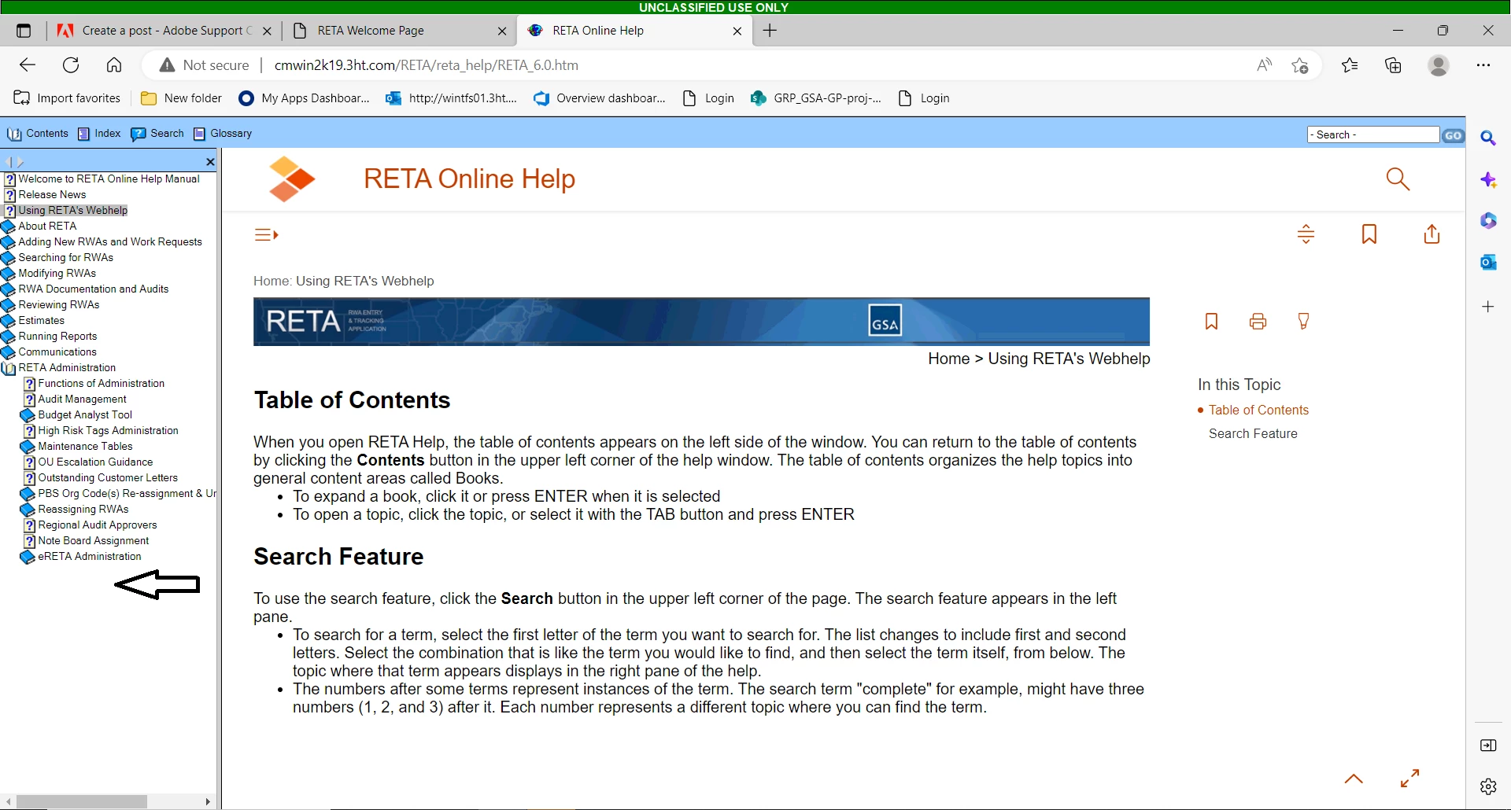Expand 'PBS Org Code(s) Re-assignment' book
This screenshot has height=810, width=1511.
tap(118, 493)
